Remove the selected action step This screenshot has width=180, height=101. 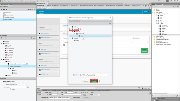tap(5, 38)
